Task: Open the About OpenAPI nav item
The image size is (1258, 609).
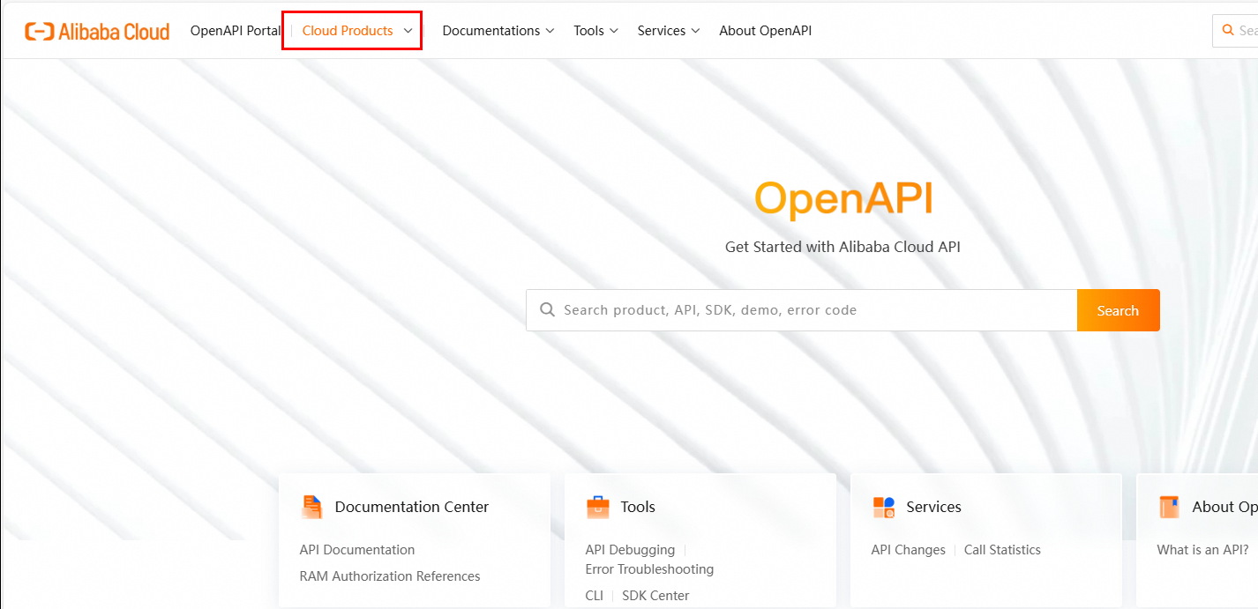Action: [x=765, y=31]
